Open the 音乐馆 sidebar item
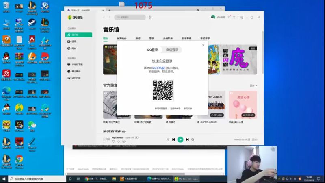 tap(78, 35)
